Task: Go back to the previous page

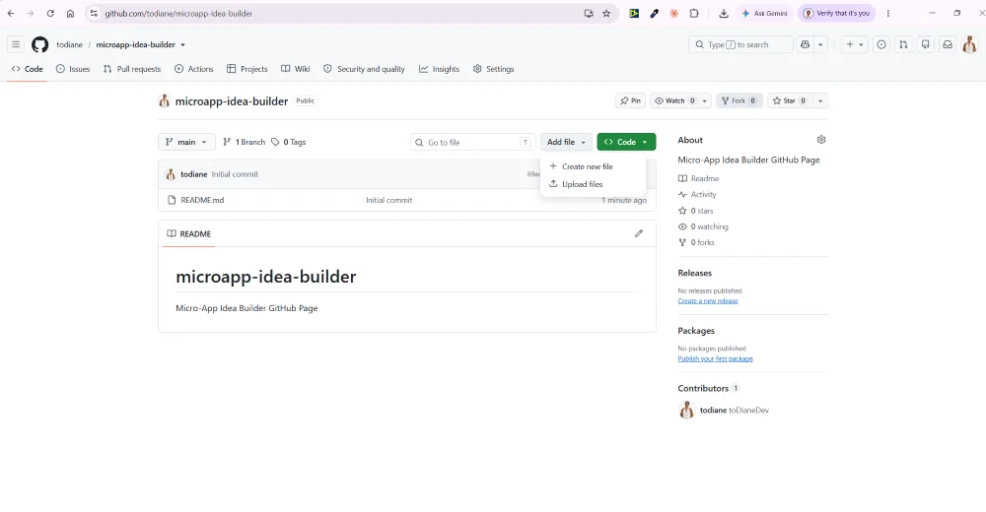Action: click(x=11, y=13)
